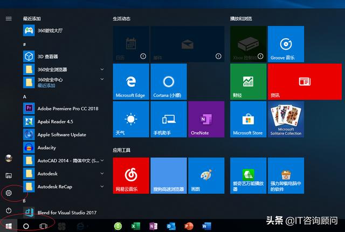This screenshot has height=232, width=345.
Task: Launch the 画图 paint tile
Action: [x=205, y=175]
